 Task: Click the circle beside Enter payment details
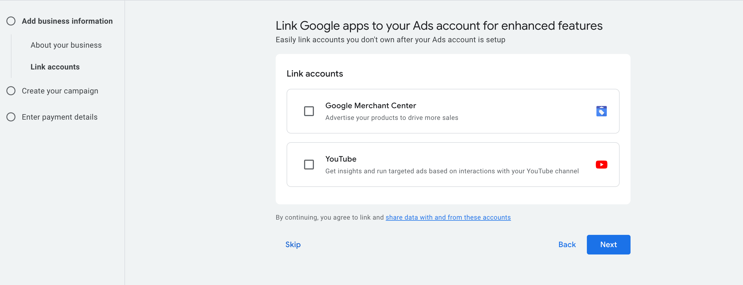[x=11, y=117]
